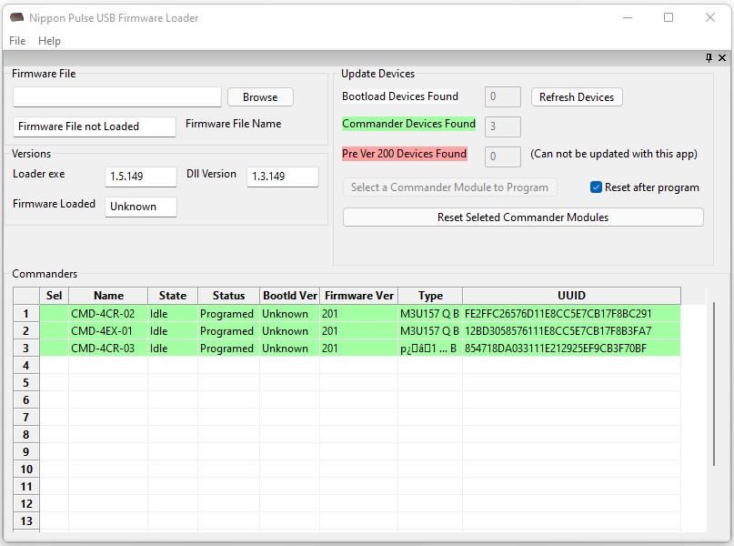
Task: Click Pre Ver 200 Devices count field
Action: coord(503,157)
